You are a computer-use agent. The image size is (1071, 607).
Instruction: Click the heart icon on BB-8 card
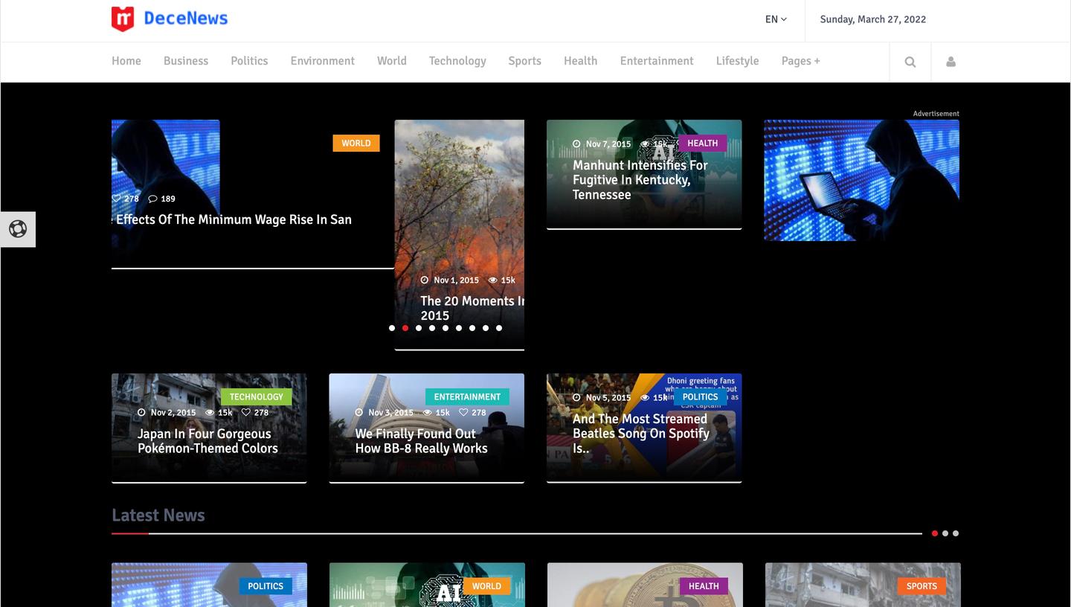point(463,413)
